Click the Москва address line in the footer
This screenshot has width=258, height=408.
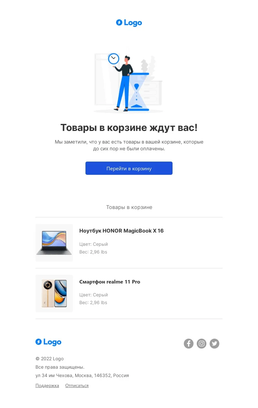82,375
